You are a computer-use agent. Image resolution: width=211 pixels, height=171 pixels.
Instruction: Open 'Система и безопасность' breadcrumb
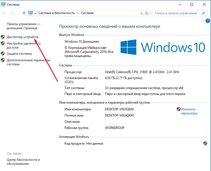tap(56, 13)
